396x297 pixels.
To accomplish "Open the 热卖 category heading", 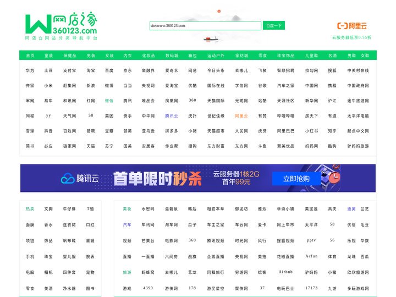I will coord(30,209).
